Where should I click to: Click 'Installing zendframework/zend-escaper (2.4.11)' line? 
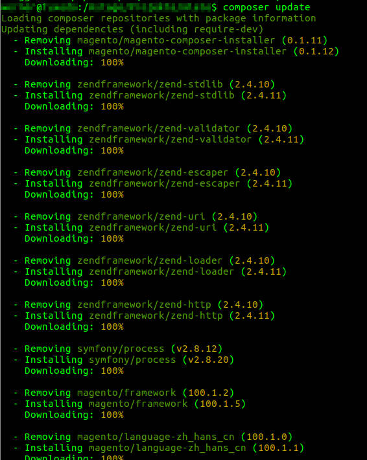[x=153, y=183]
